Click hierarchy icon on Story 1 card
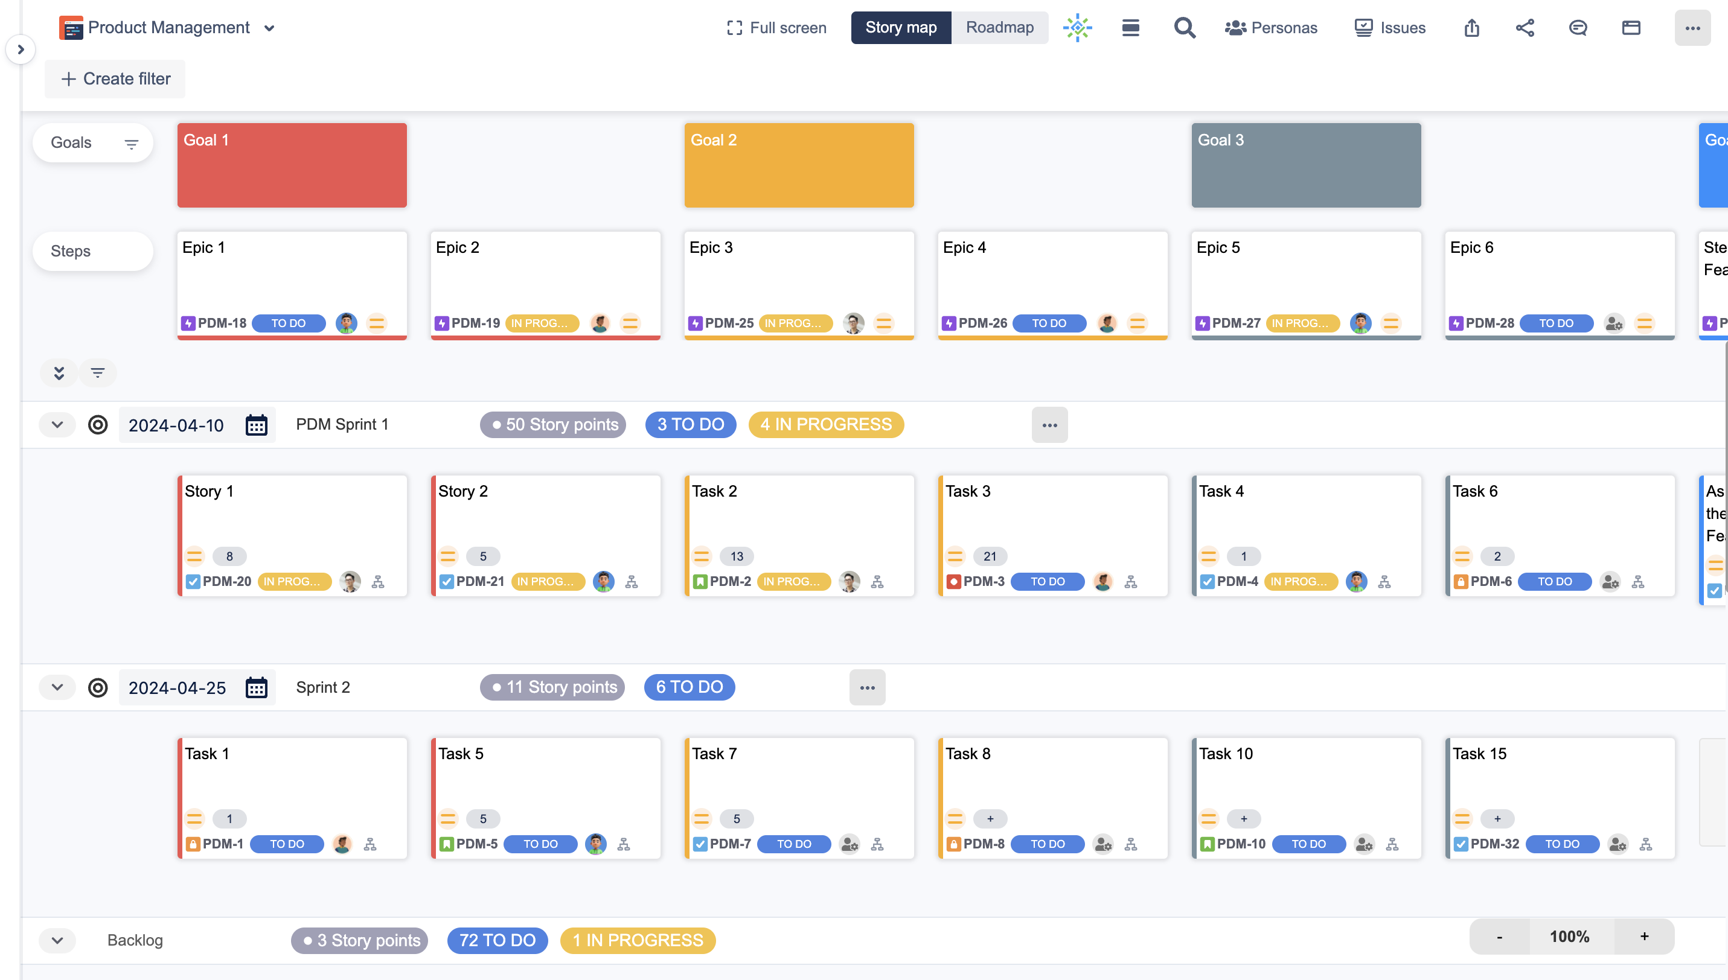 [378, 582]
